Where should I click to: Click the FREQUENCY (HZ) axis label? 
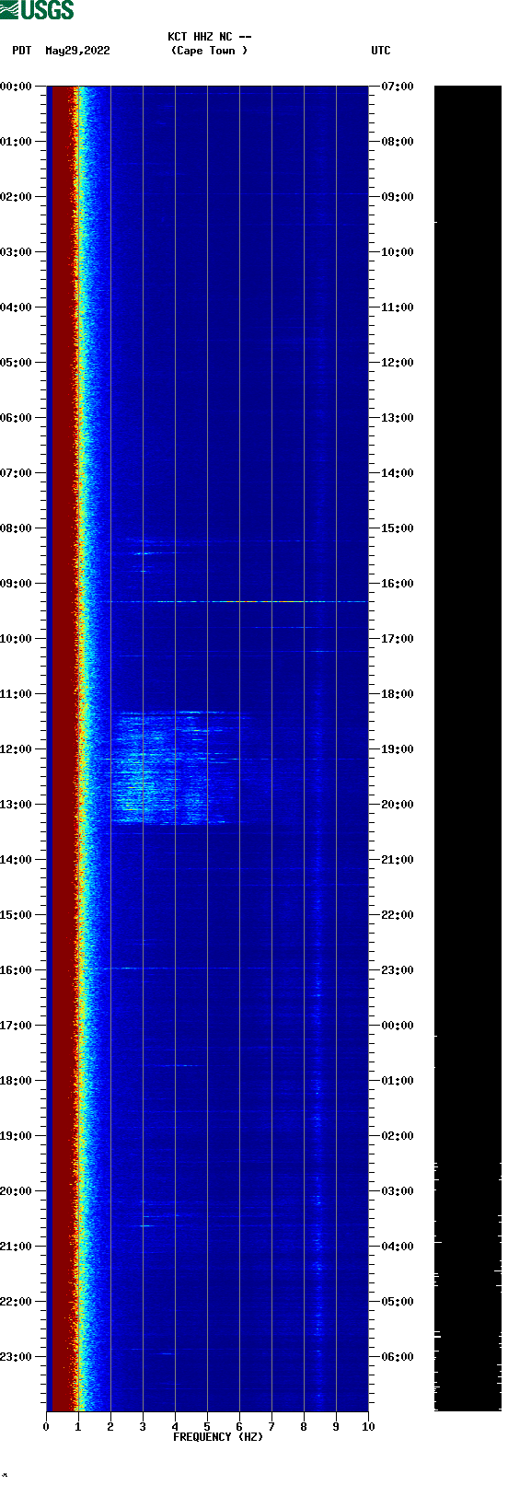[x=218, y=1436]
